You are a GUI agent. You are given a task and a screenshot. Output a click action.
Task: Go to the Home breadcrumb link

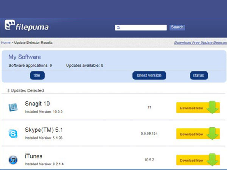coord(6,43)
